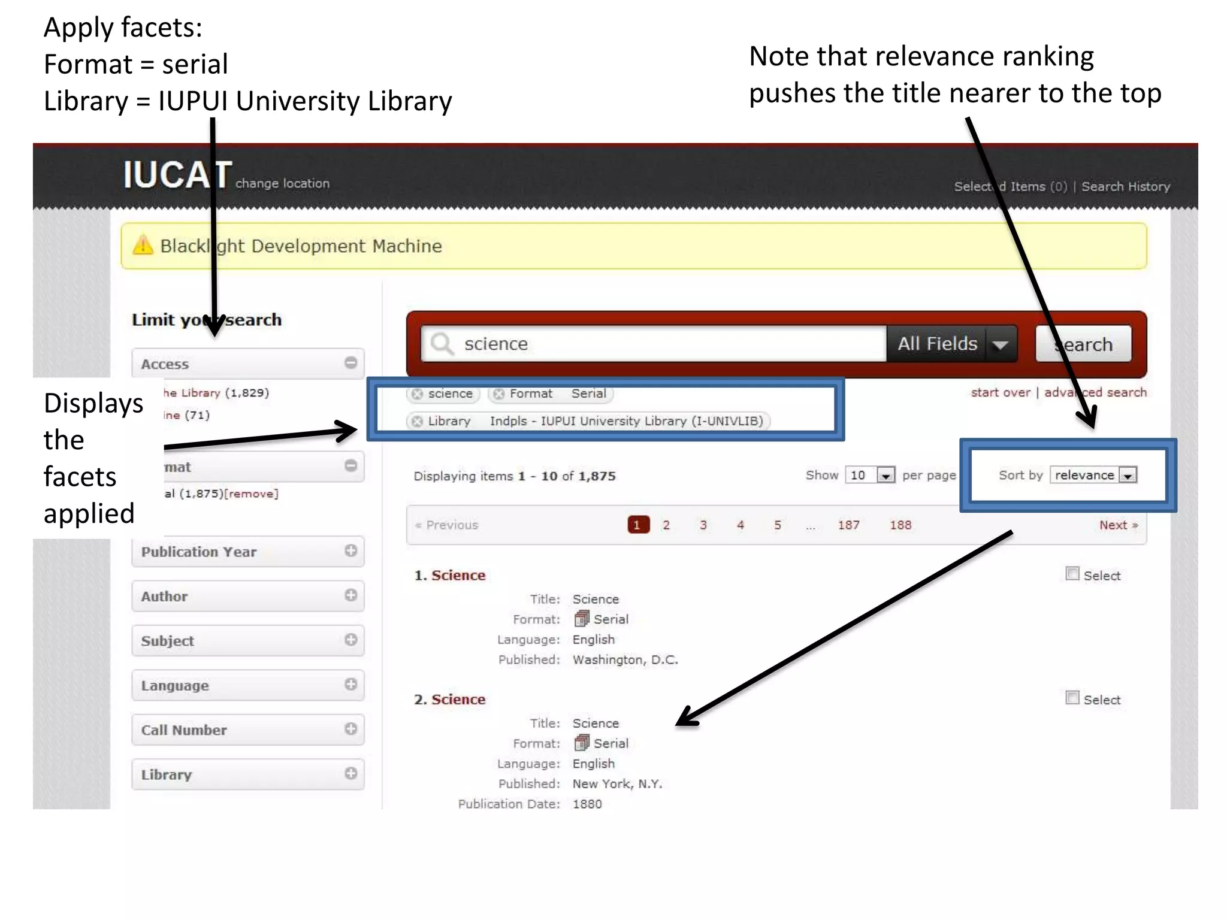Click Serial format icon in result 2
Image resolution: width=1227 pixels, height=920 pixels.
coord(582,743)
